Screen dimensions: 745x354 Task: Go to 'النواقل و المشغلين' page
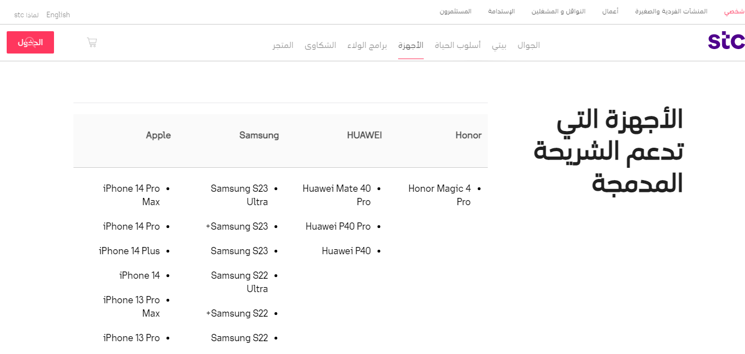tap(558, 12)
